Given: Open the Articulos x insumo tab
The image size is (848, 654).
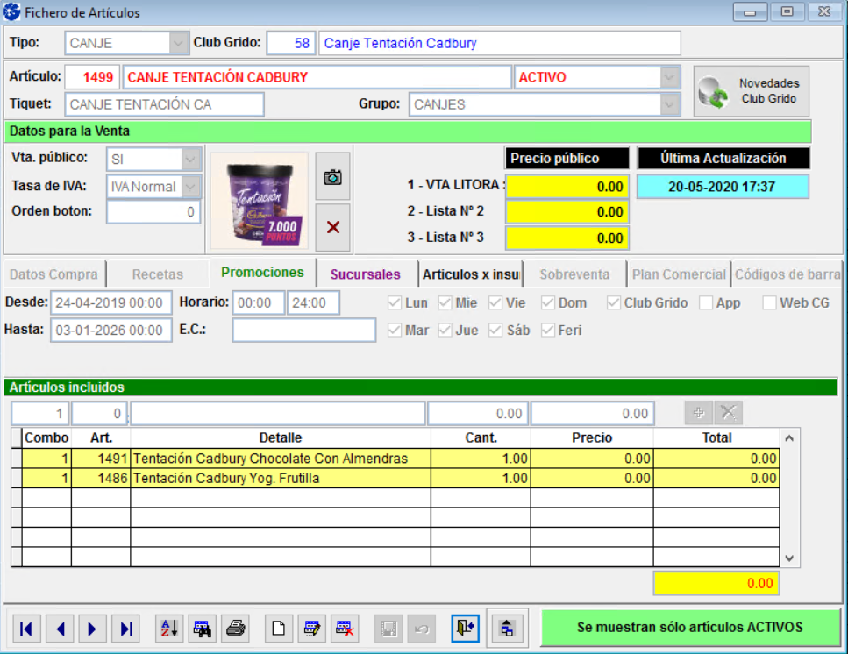Looking at the screenshot, I should click(471, 274).
